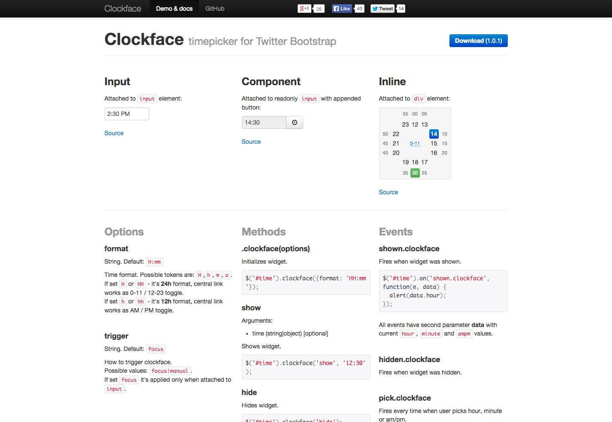This screenshot has height=422, width=612.
Task: Click the 'H:mm' default format code
Action: [154, 262]
